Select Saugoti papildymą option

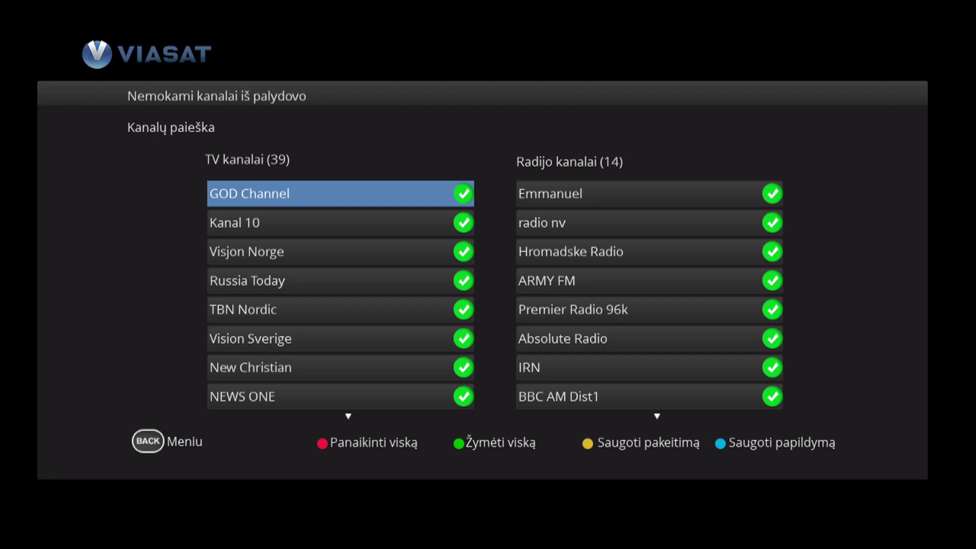(782, 443)
